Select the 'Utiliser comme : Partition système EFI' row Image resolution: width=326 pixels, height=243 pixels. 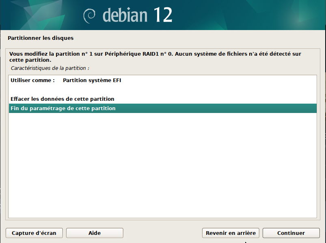[162, 80]
